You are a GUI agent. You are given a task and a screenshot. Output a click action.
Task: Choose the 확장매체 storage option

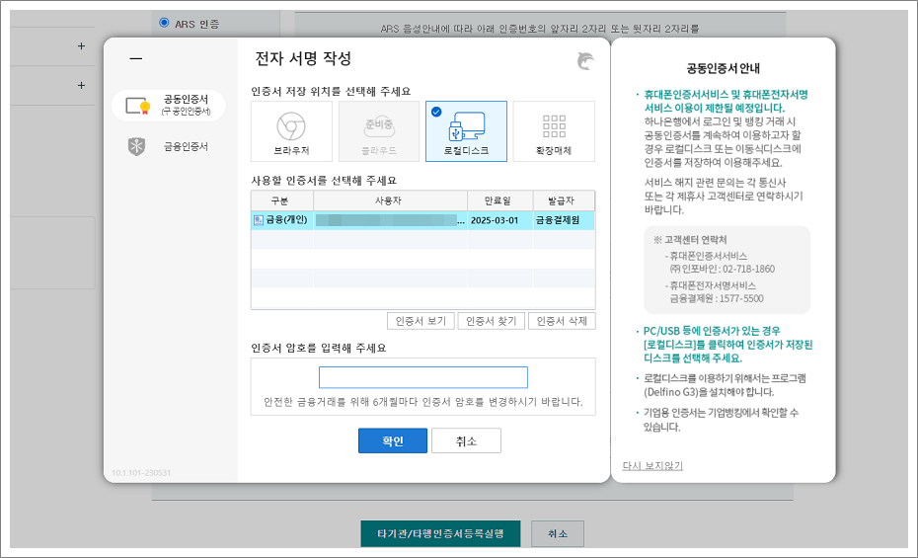point(554,131)
